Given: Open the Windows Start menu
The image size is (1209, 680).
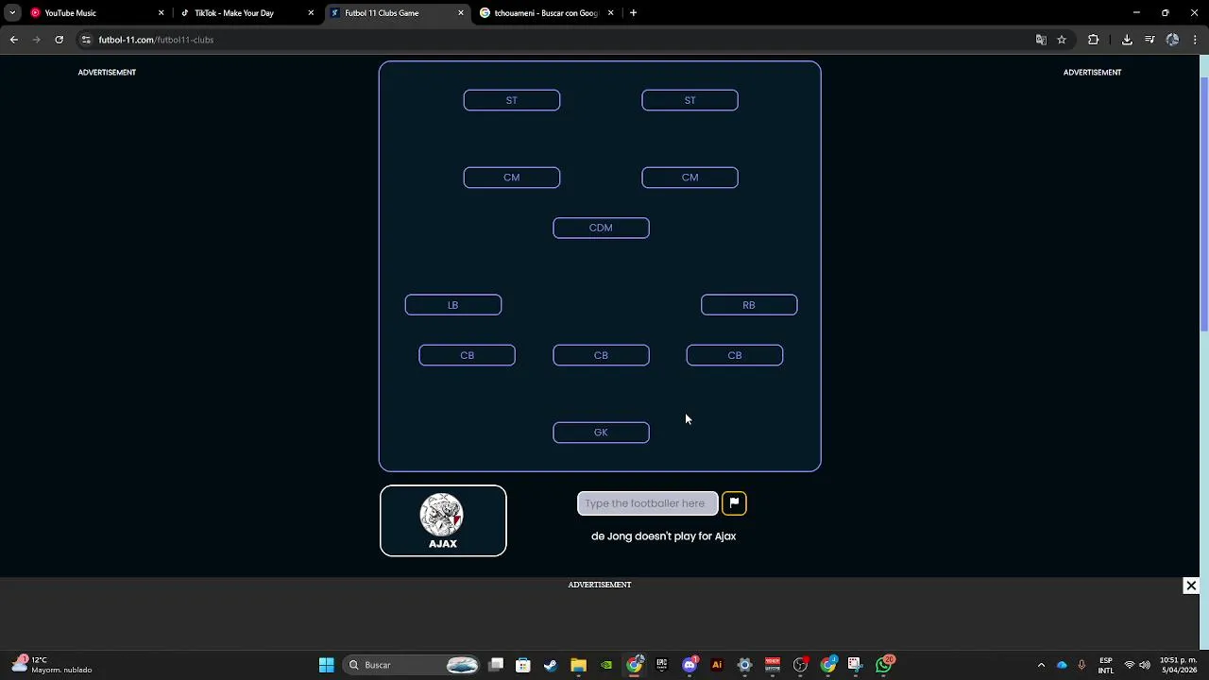Looking at the screenshot, I should 326,665.
